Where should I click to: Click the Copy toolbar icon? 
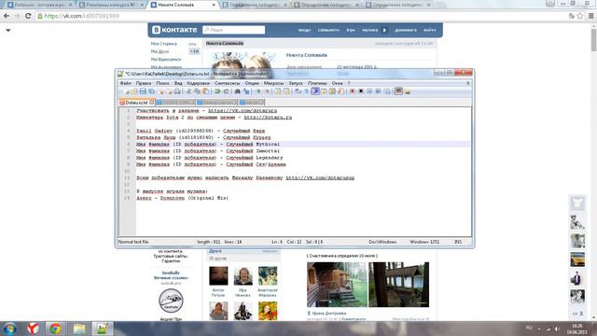(197, 91)
